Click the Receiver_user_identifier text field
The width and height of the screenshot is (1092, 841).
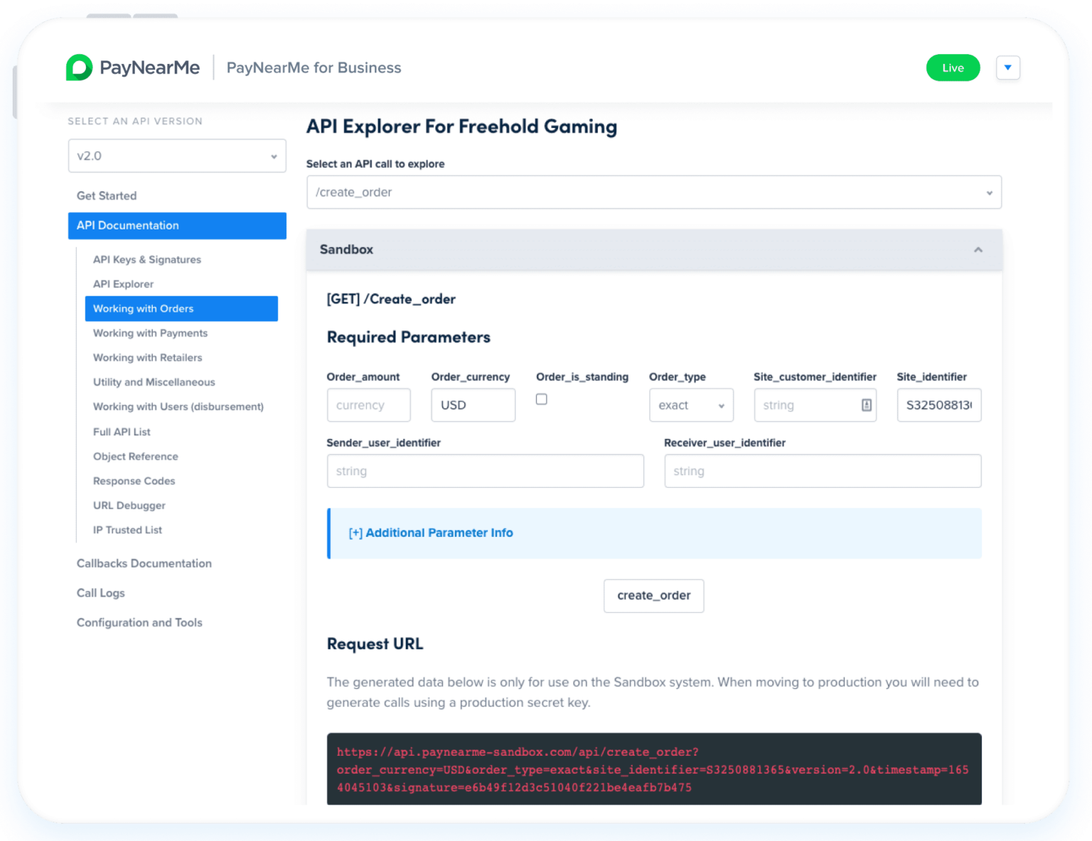(x=822, y=472)
